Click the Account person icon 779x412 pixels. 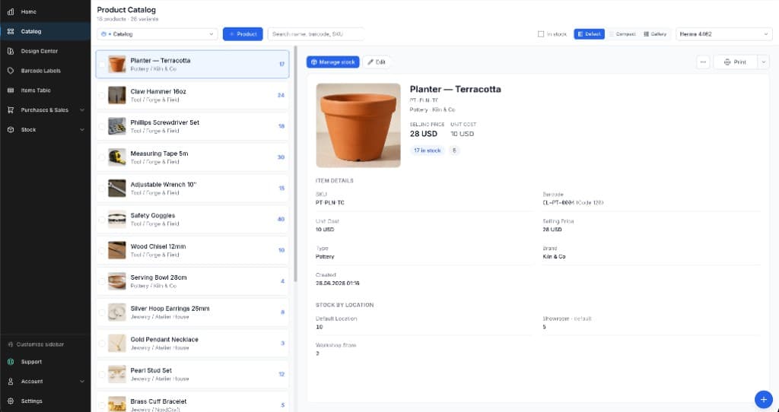coord(11,382)
